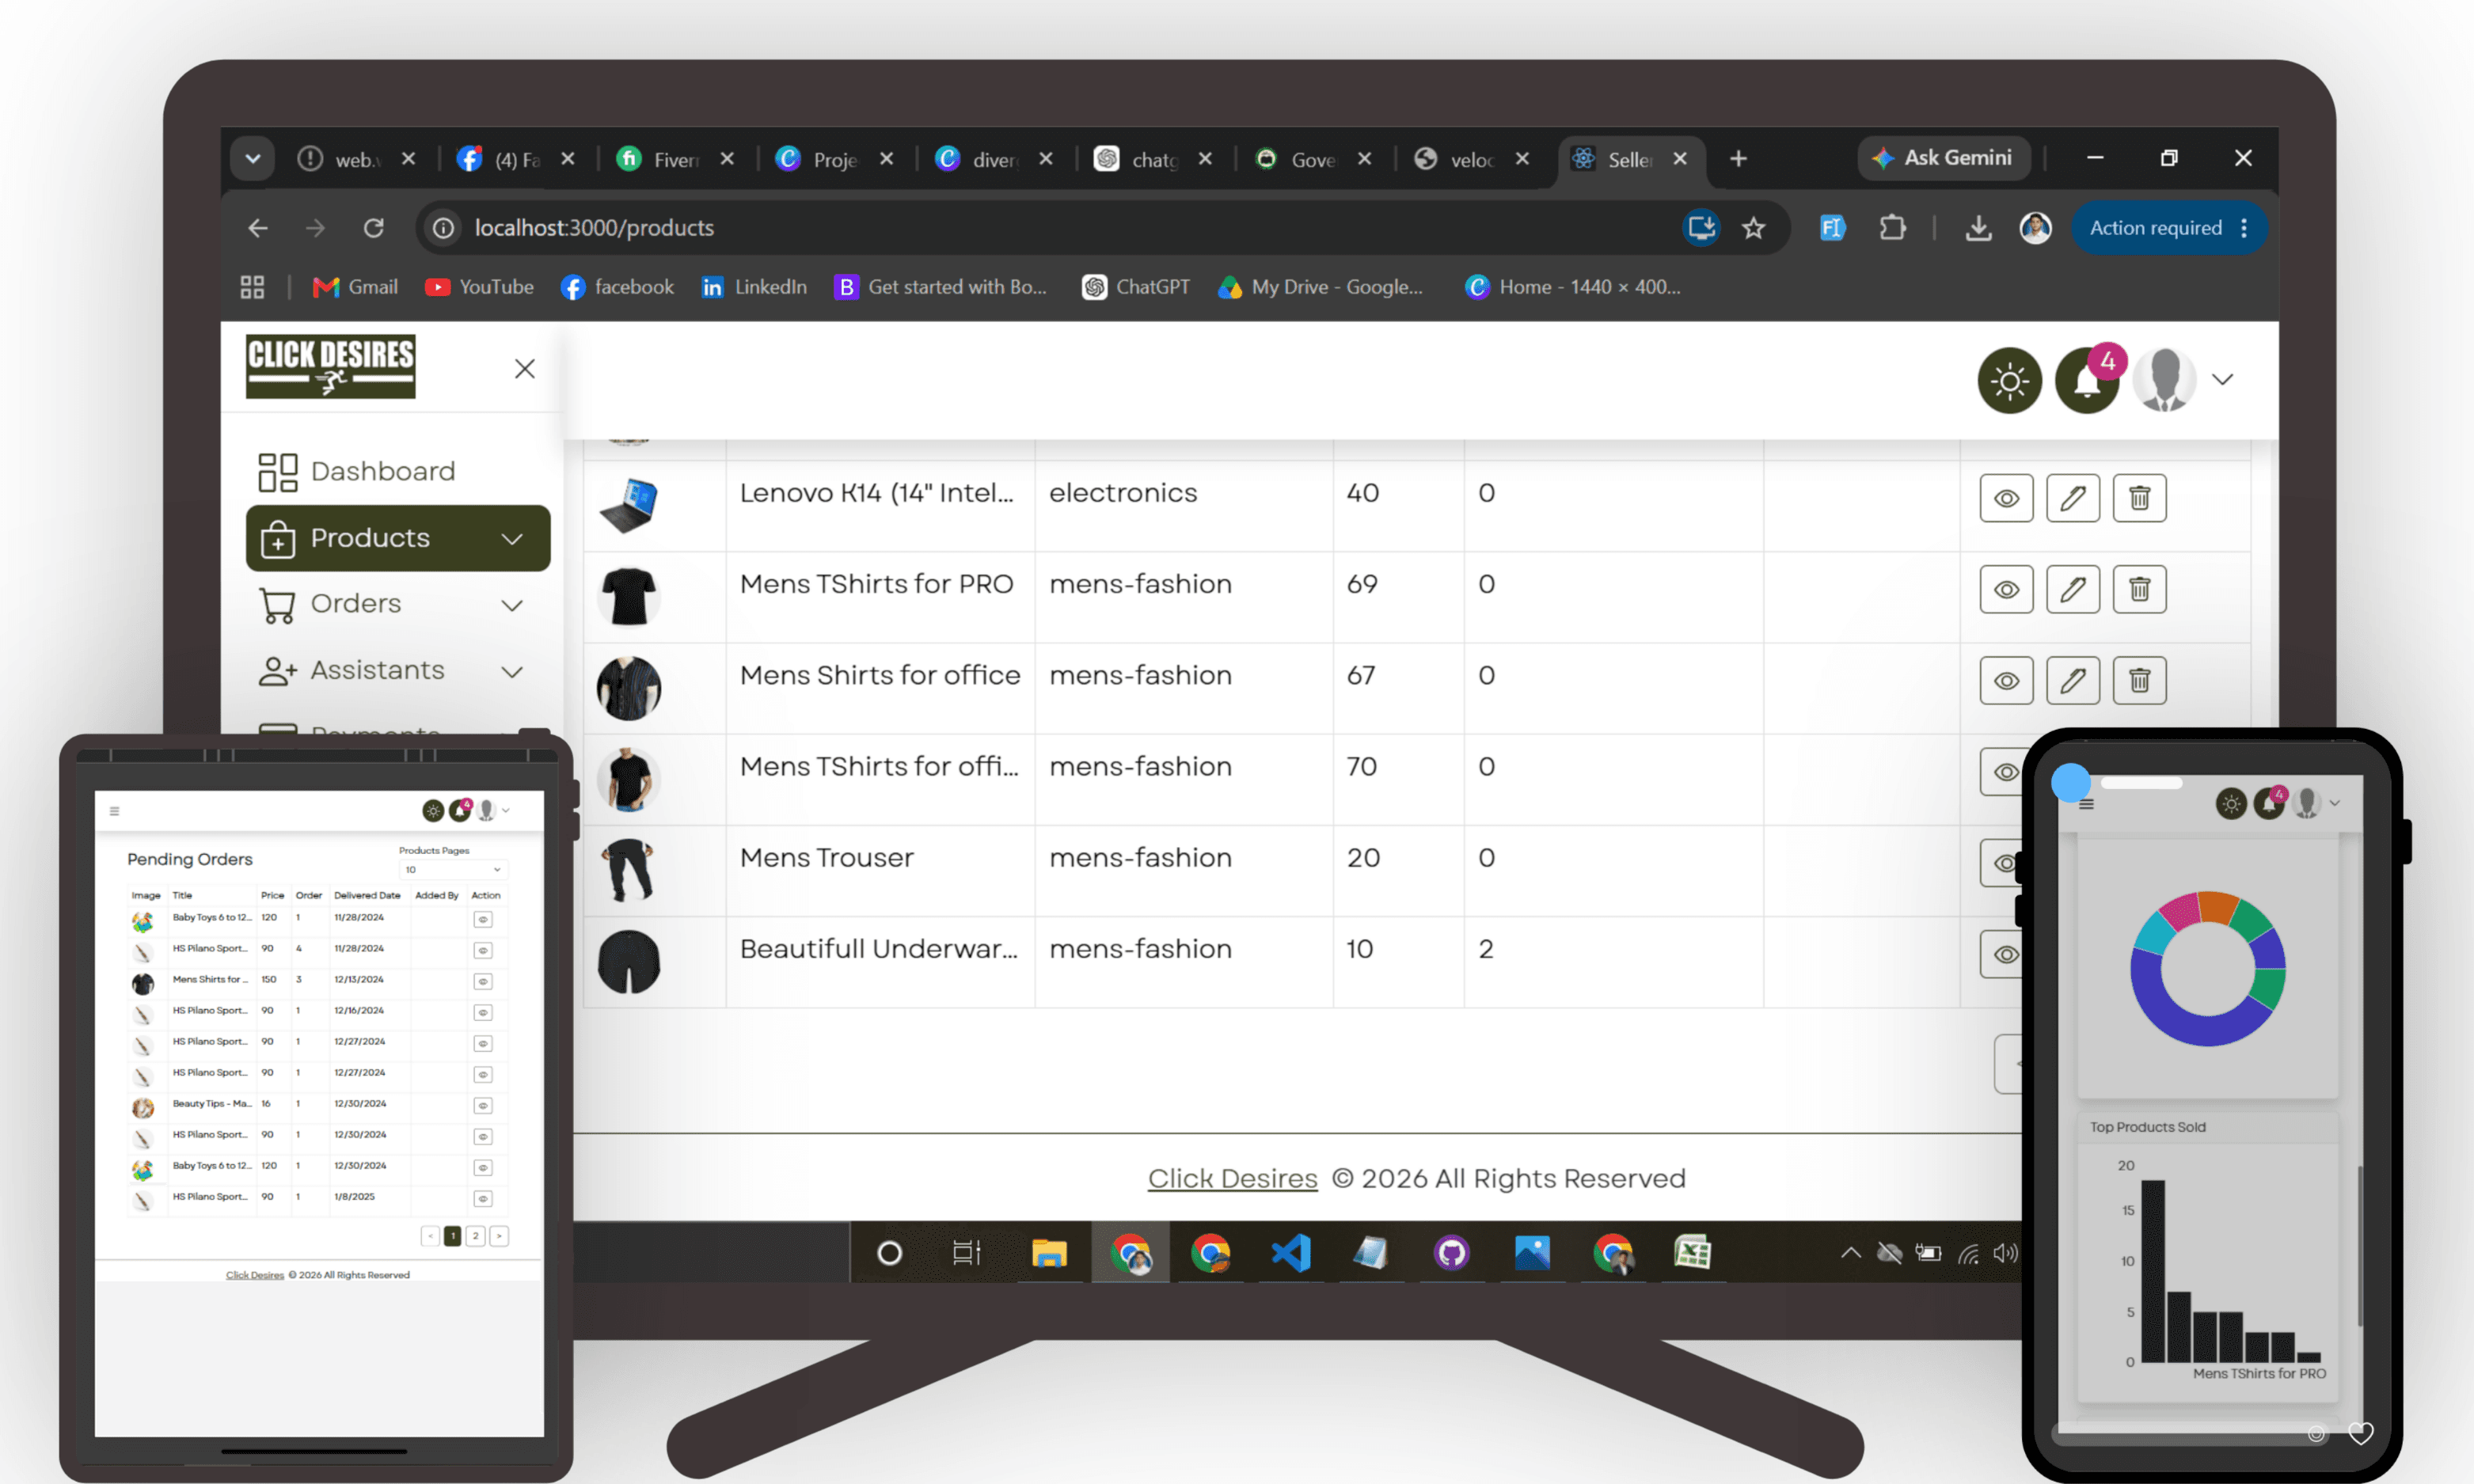This screenshot has height=1484, width=2474.
Task: Open Visual Studio Code from the taskbar
Action: point(1290,1252)
